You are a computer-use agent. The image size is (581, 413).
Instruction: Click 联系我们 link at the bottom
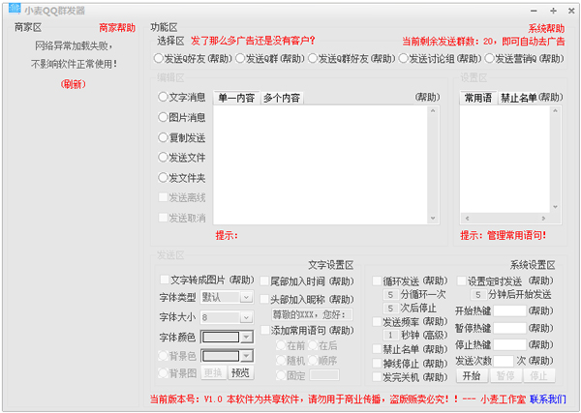[548, 399]
